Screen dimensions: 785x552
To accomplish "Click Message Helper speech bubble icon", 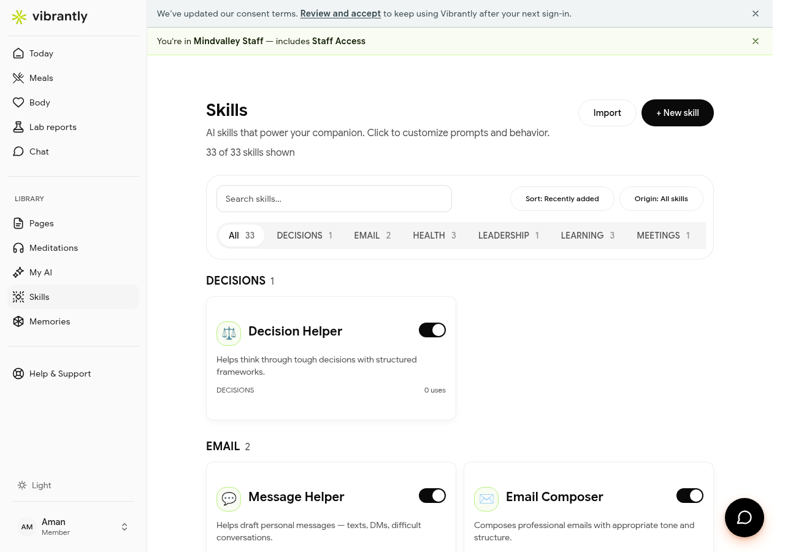I will (229, 499).
